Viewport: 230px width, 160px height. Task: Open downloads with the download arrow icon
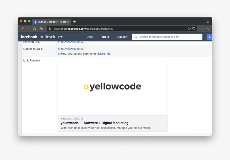207,29
